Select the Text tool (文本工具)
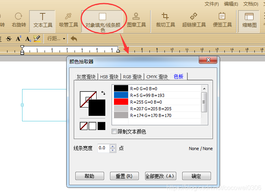265x195 pixels. coord(42,21)
